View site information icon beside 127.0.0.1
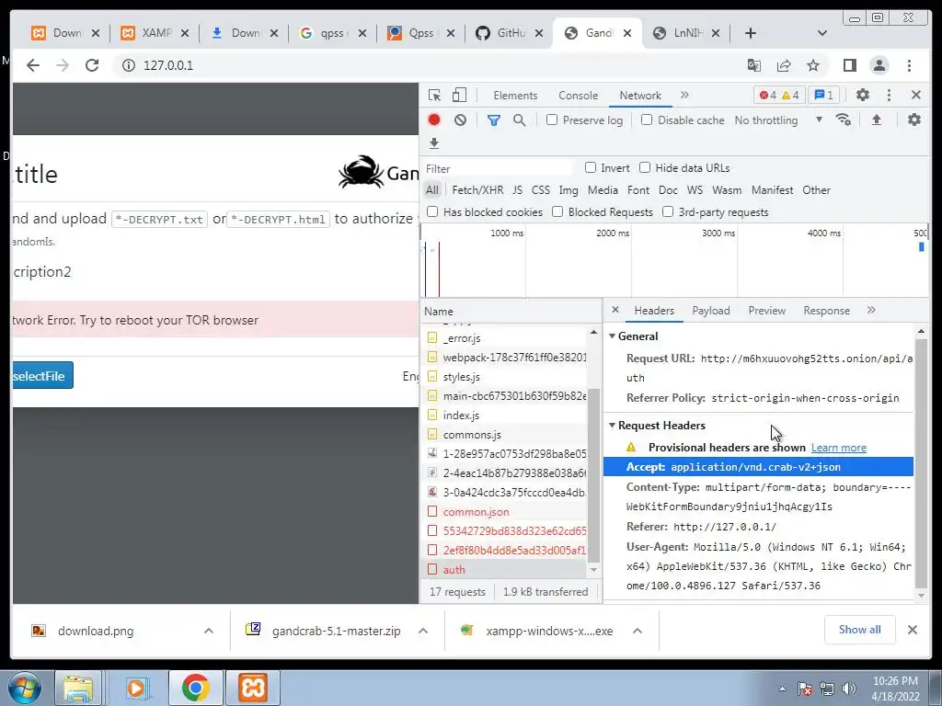 click(129, 65)
